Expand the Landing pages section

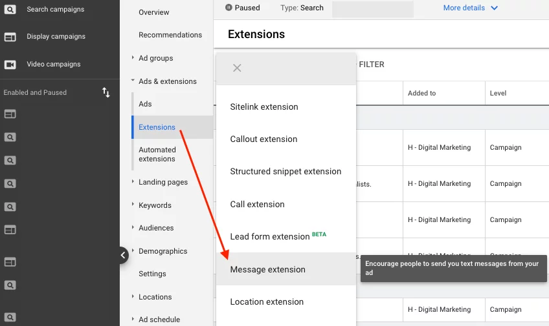click(133, 182)
